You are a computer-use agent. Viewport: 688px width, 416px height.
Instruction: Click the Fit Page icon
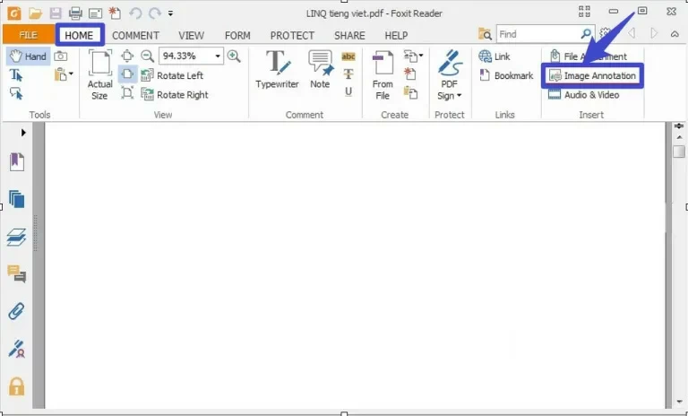tap(127, 56)
